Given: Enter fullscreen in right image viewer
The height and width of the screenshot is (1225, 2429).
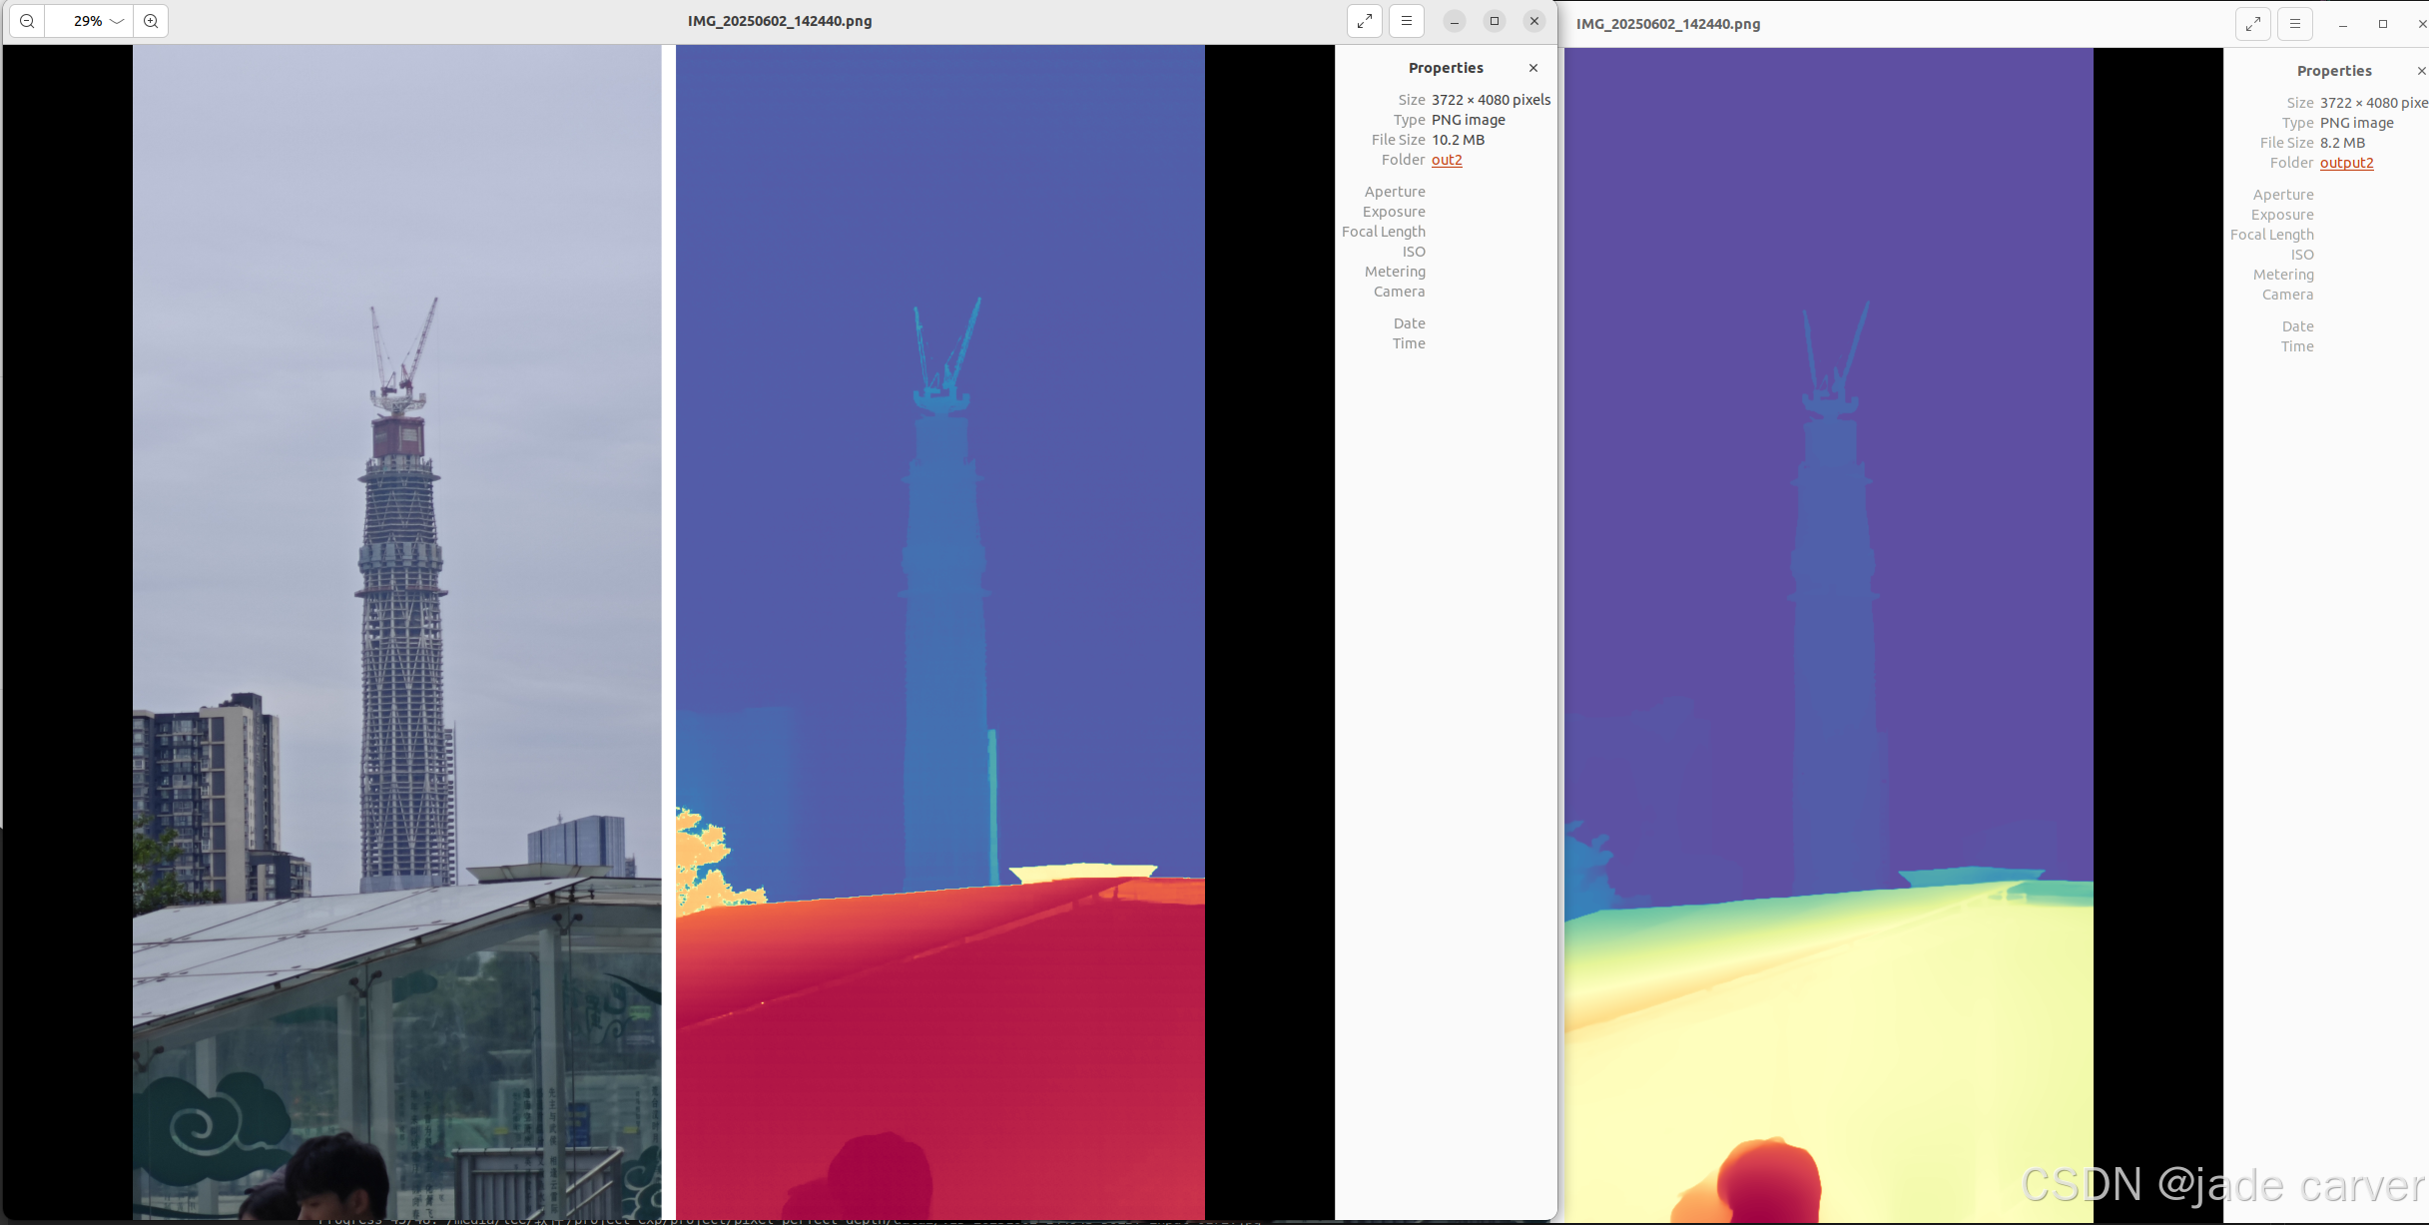Looking at the screenshot, I should 2253,24.
